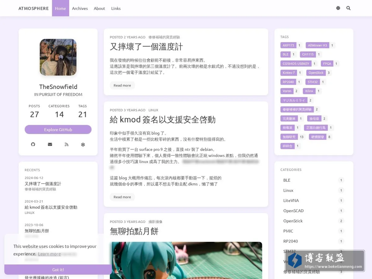Open the GitHub icon under the profile
The height and width of the screenshot is (279, 372).
pyautogui.click(x=33, y=144)
